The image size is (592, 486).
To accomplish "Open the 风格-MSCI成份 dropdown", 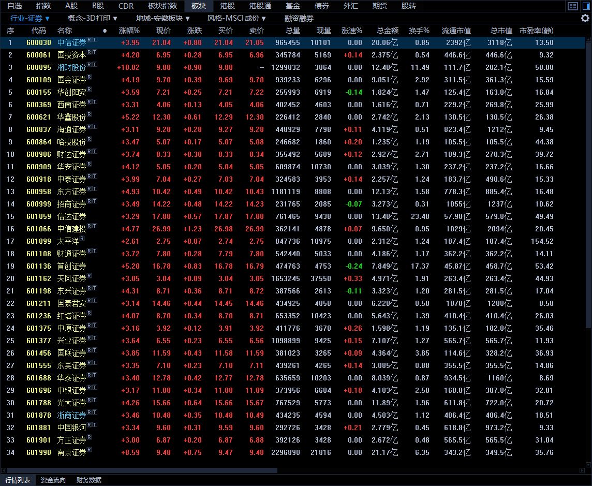I will (x=236, y=18).
